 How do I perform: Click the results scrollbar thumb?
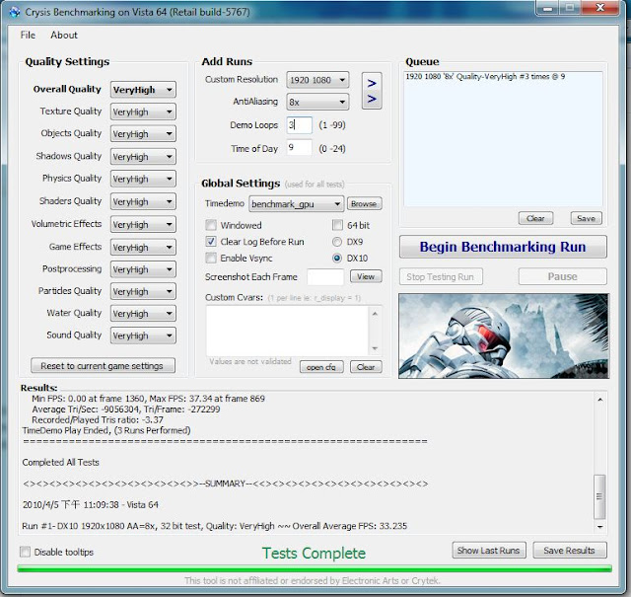[599, 496]
